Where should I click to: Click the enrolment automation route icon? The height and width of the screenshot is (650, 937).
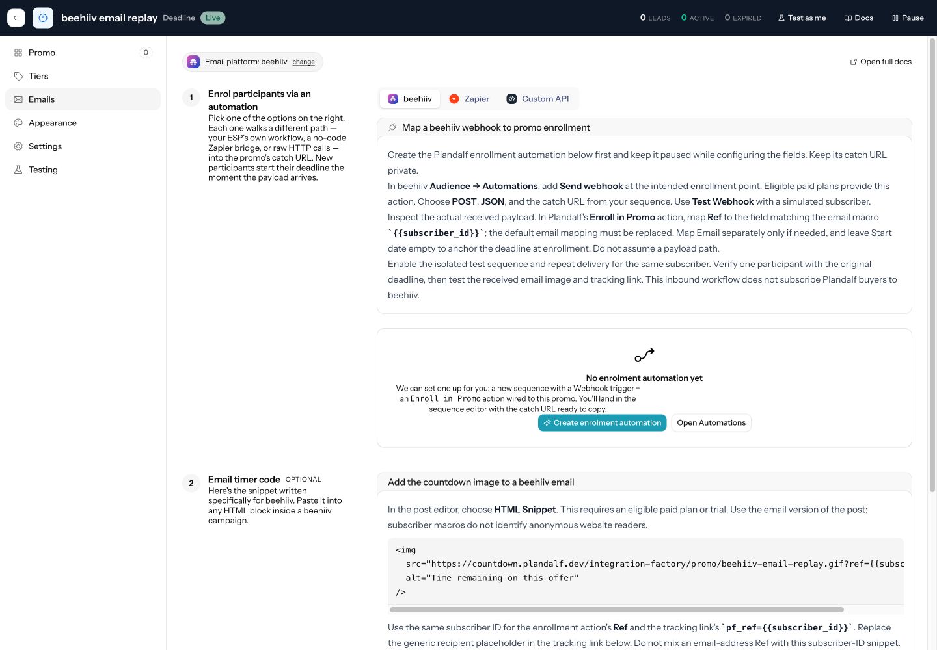644,355
